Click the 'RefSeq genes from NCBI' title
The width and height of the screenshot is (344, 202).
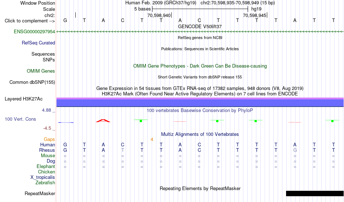200,38
